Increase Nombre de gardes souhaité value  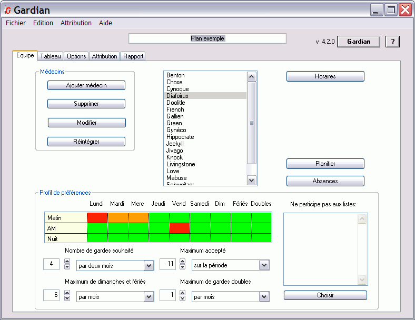pos(67,261)
